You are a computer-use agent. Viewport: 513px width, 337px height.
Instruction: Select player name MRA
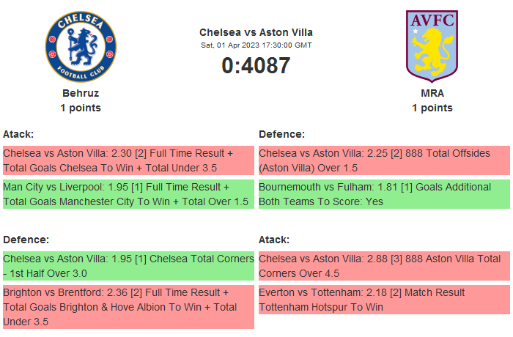pos(432,93)
